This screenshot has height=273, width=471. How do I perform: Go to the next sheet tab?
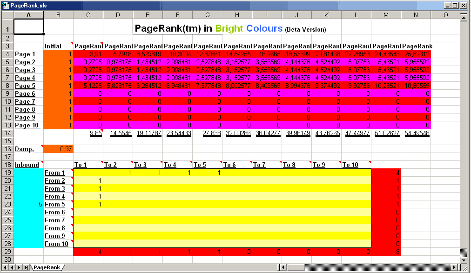coord(19,267)
